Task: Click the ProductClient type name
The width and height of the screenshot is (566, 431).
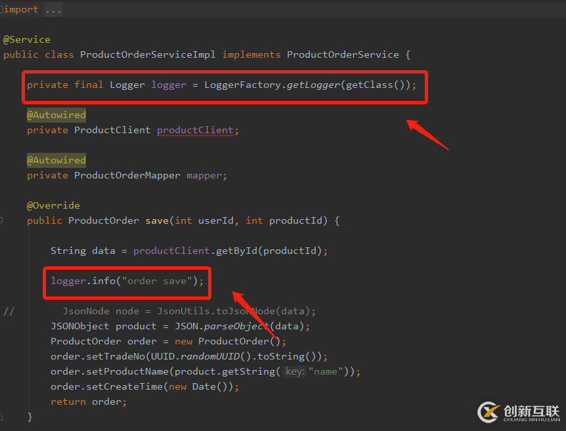Action: pos(112,130)
